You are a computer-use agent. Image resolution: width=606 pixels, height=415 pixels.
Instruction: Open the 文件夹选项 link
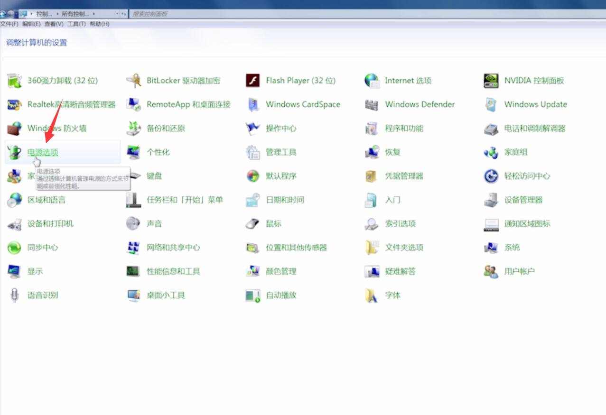pyautogui.click(x=404, y=248)
